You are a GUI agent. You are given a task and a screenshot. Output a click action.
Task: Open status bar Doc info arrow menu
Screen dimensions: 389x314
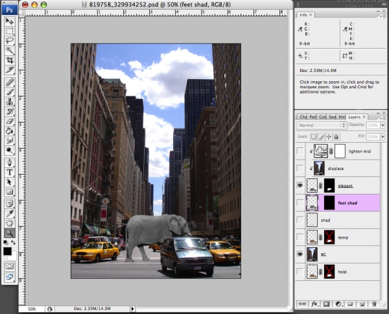point(132,309)
